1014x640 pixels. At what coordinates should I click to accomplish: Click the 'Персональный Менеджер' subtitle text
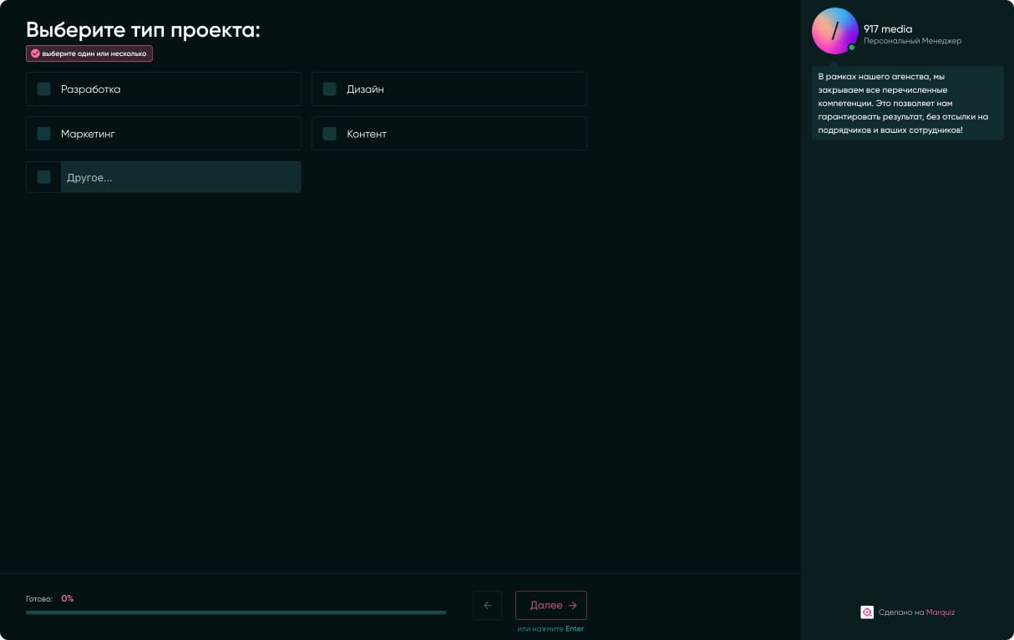(912, 40)
